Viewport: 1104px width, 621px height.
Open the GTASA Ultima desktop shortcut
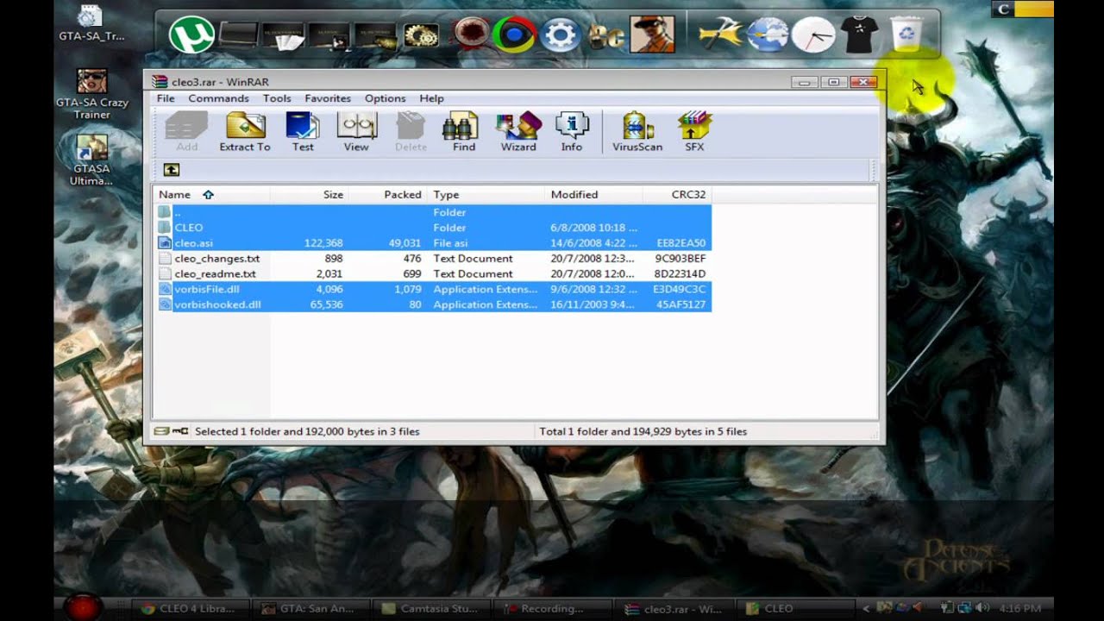[x=91, y=160]
